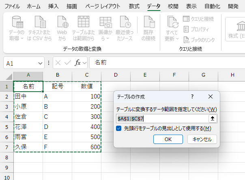
Task: Click the collapse dialog arrow beside the range field
Action: (212, 118)
